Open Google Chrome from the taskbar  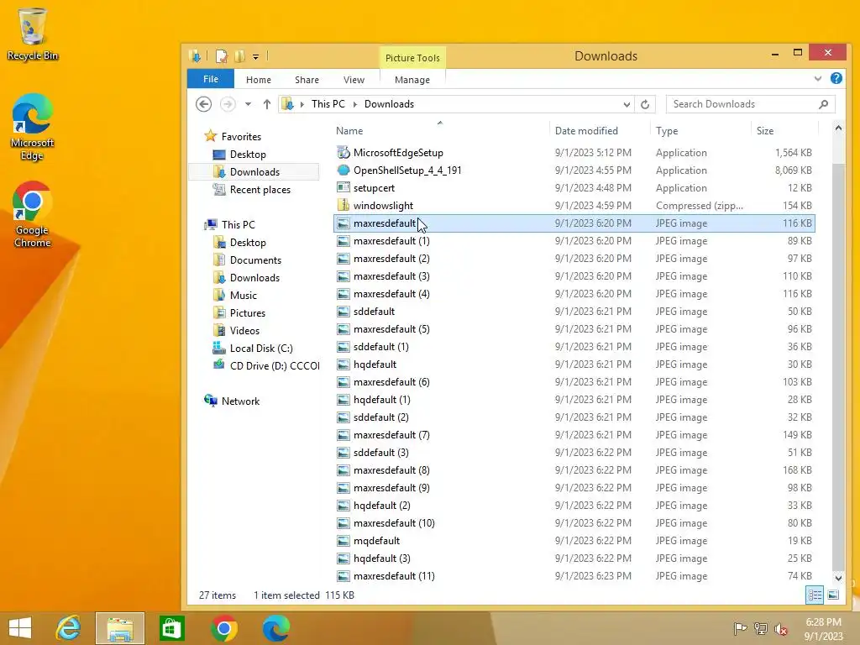click(223, 628)
